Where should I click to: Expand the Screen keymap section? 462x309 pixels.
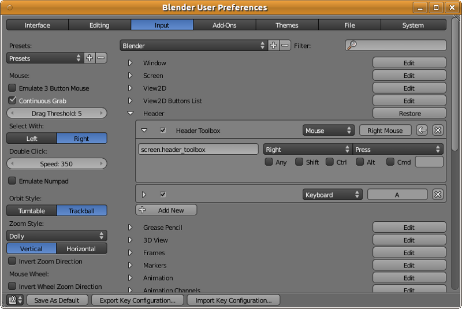coord(131,76)
